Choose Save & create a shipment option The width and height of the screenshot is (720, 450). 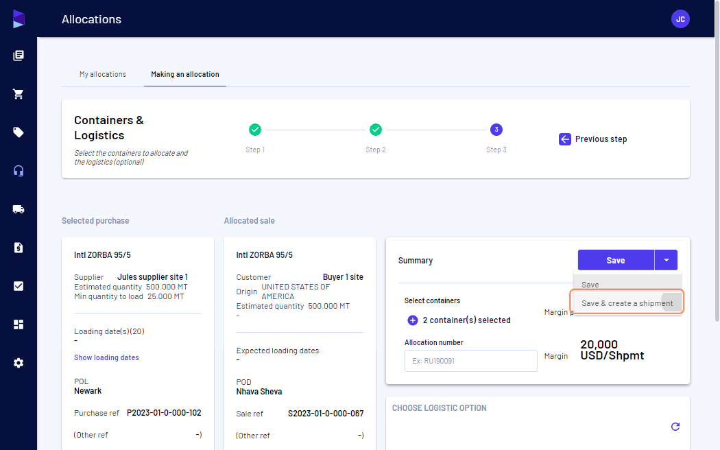[627, 303]
